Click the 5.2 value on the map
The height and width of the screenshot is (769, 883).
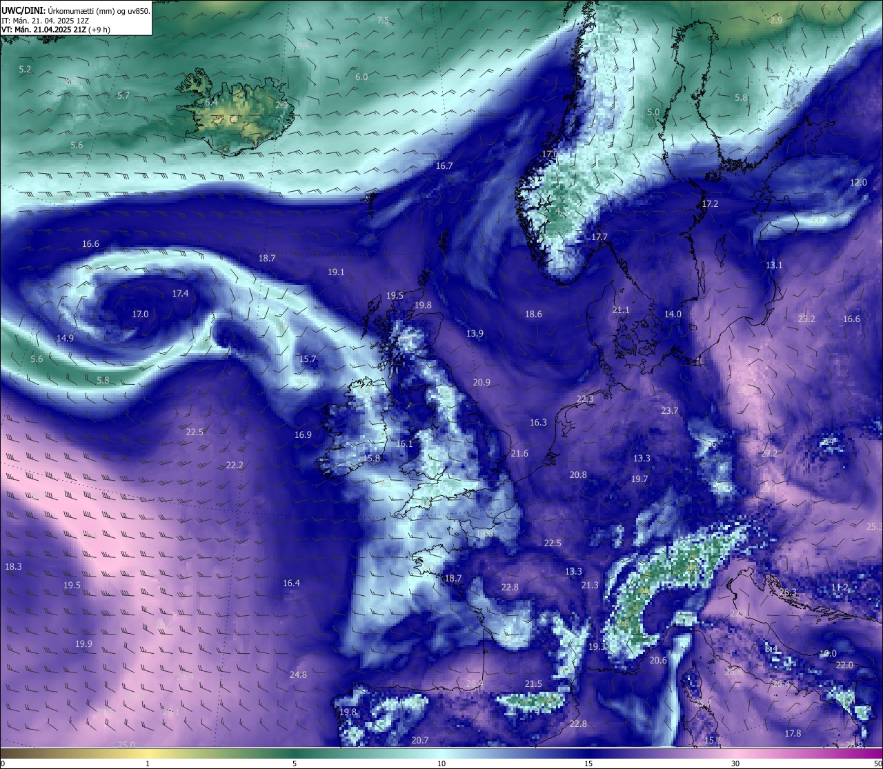[26, 70]
